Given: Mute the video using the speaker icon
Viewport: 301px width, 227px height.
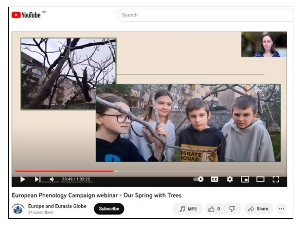Looking at the screenshot, I should pyautogui.click(x=52, y=180).
